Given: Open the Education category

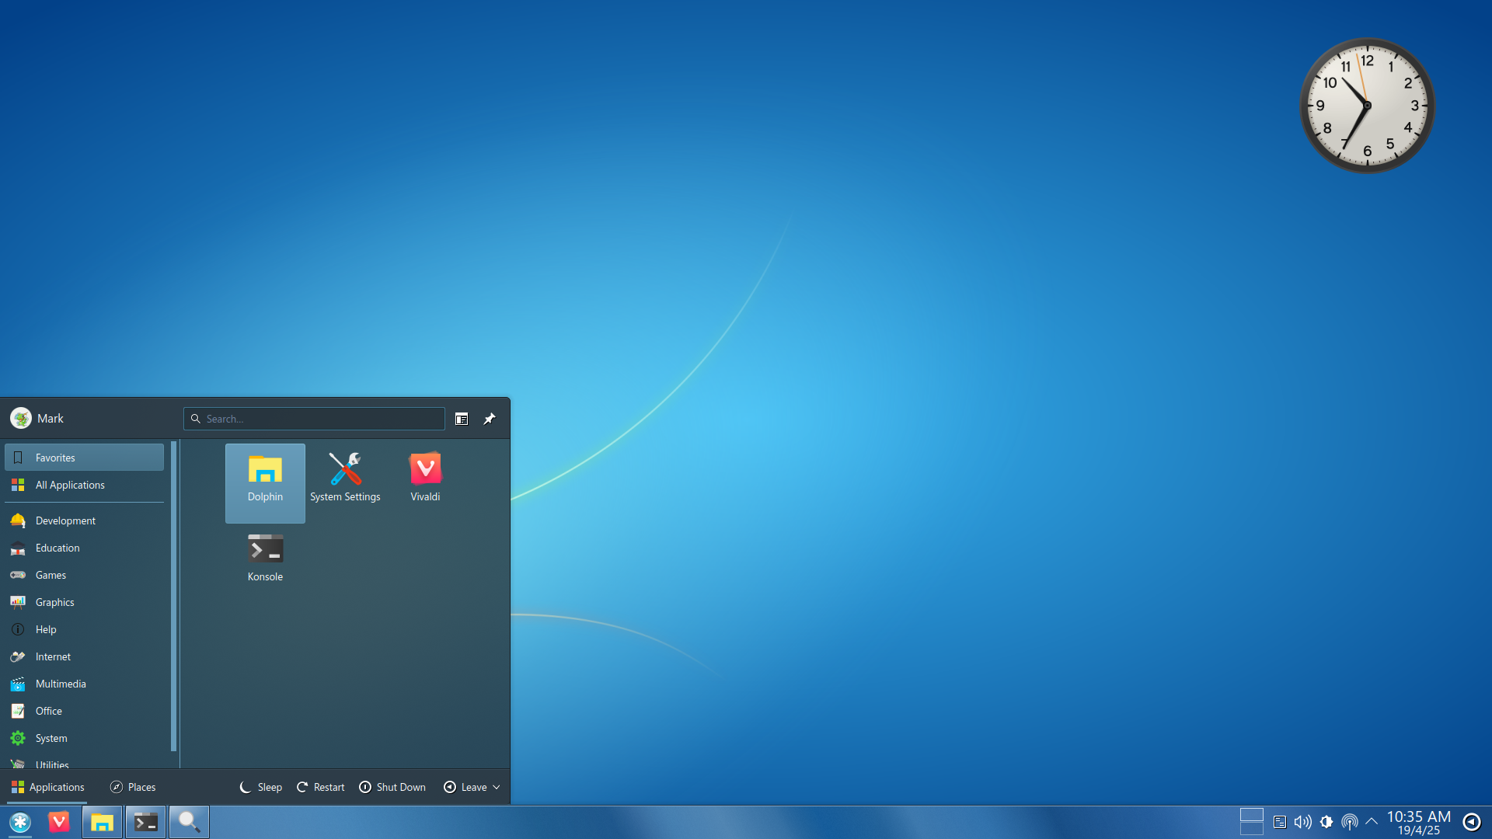Looking at the screenshot, I should point(85,548).
